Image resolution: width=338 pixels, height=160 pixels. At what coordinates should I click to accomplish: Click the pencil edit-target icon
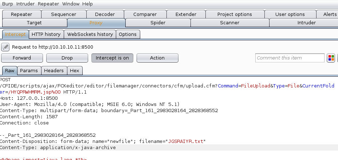point(5,47)
